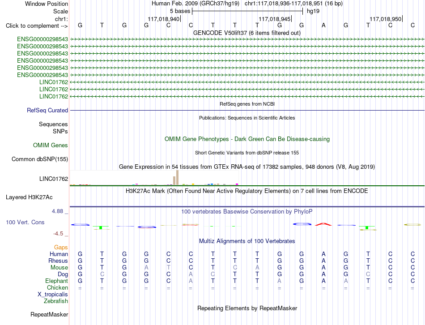Click the GENCODE V50lift37 track title

point(247,33)
